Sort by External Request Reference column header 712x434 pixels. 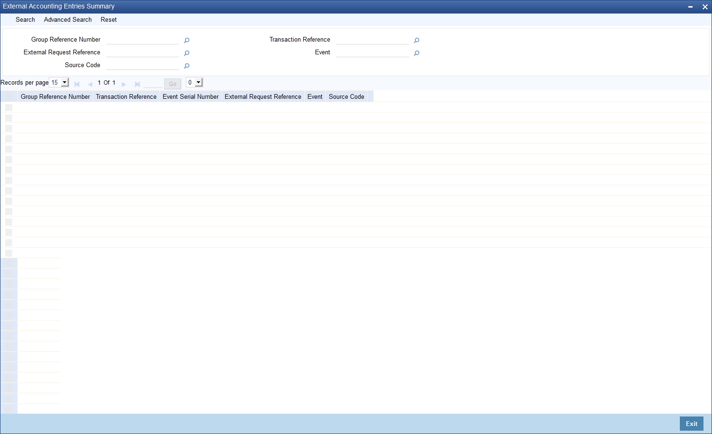263,96
